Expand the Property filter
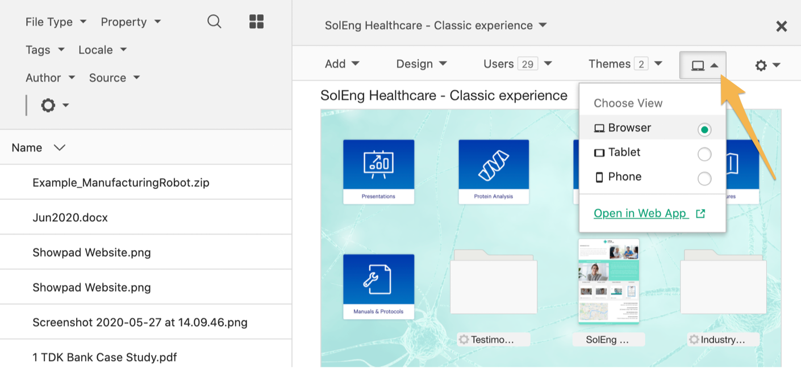This screenshot has height=385, width=801. point(131,22)
